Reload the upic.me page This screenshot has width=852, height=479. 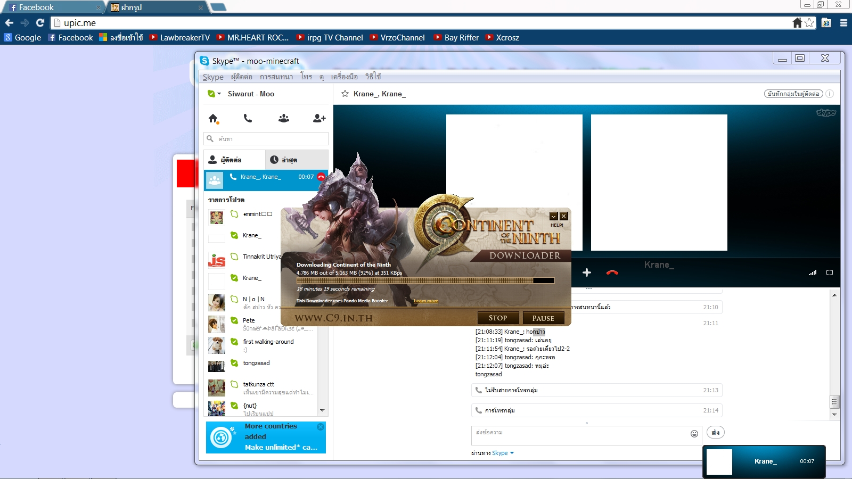tap(40, 23)
